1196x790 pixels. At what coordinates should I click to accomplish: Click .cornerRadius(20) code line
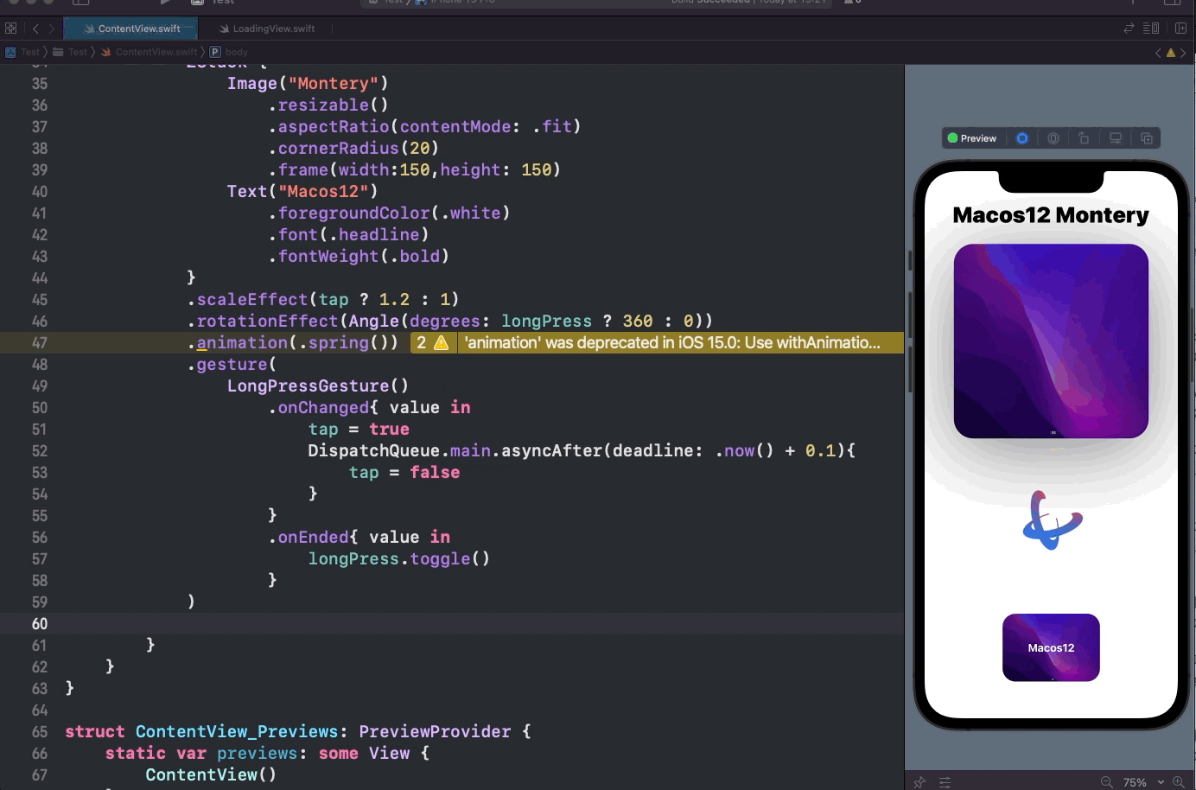click(353, 149)
